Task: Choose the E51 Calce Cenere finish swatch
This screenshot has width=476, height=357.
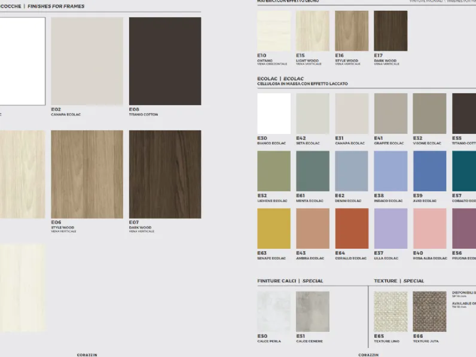Action: point(313,312)
